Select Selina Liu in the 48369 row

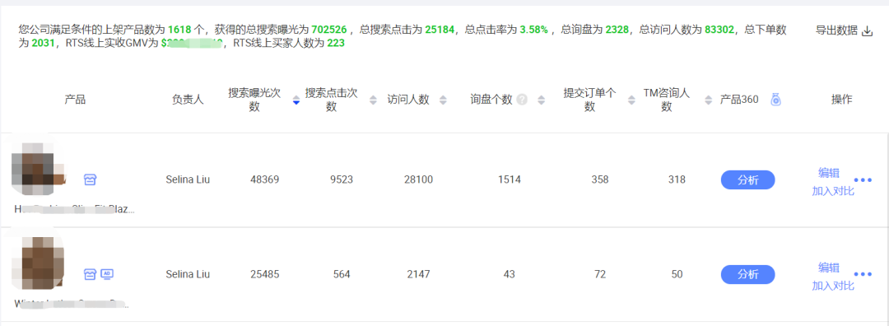pos(188,179)
